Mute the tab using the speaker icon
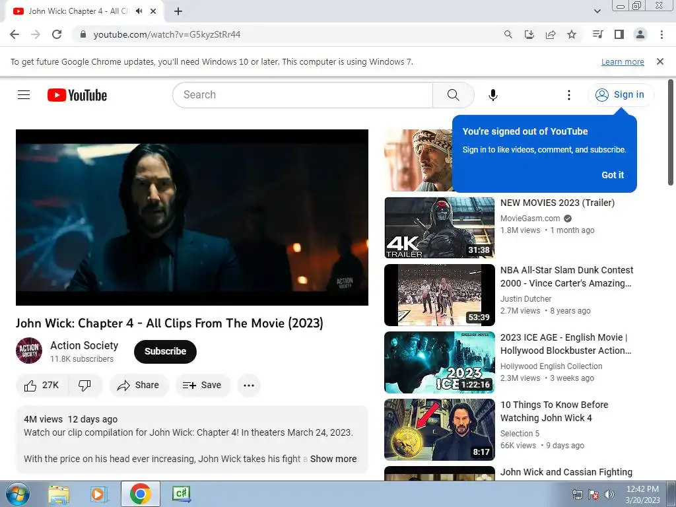676x507 pixels. (x=139, y=11)
